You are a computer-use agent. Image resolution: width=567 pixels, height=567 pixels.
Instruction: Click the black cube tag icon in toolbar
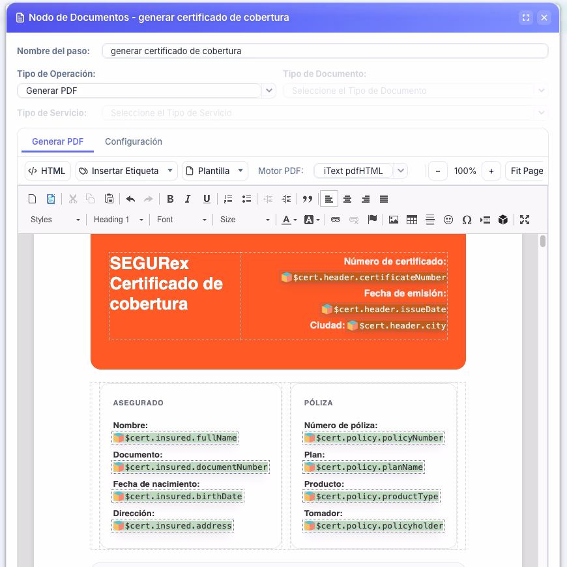[x=503, y=220]
